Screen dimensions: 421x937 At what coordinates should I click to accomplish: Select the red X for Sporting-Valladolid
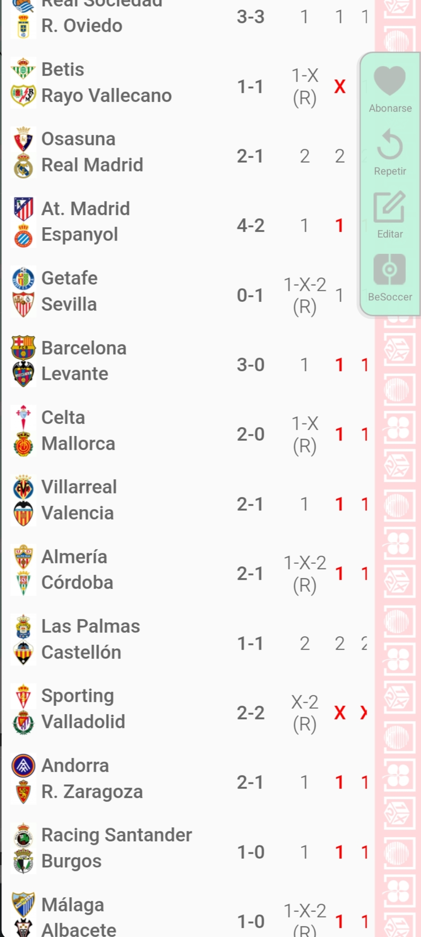tap(340, 713)
